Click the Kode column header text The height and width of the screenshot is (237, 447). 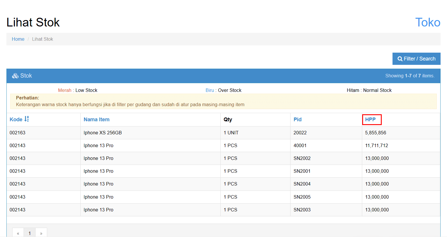tap(16, 120)
